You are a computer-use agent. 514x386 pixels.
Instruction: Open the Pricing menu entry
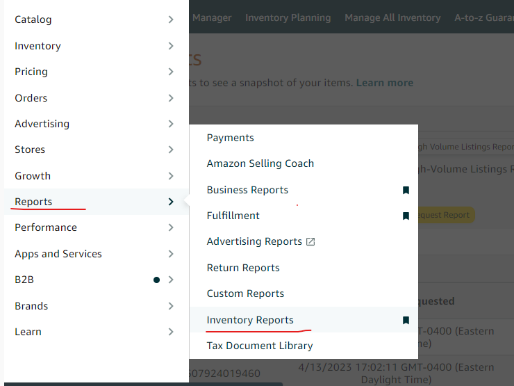[x=31, y=72]
